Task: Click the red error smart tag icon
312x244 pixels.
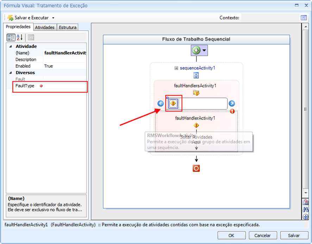Action: pos(232,111)
